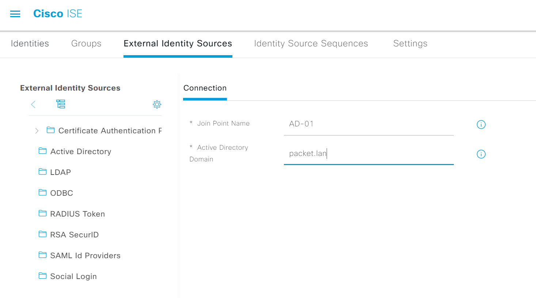Select the Social Login tree item
Image resolution: width=536 pixels, height=298 pixels.
click(73, 276)
